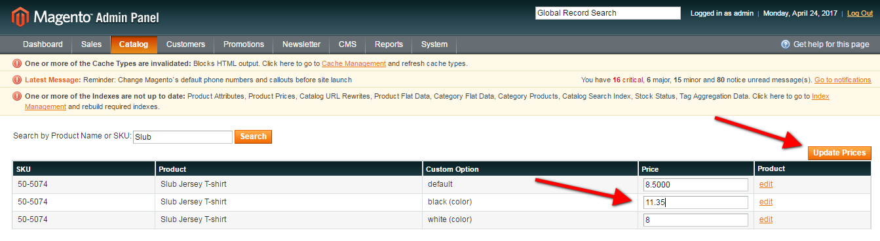Click the black (color) price field 11.35
The height and width of the screenshot is (241, 880).
[696, 202]
